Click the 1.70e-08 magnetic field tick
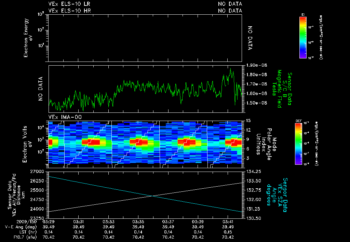This screenshot has width=350, height=242. click(x=256, y=84)
